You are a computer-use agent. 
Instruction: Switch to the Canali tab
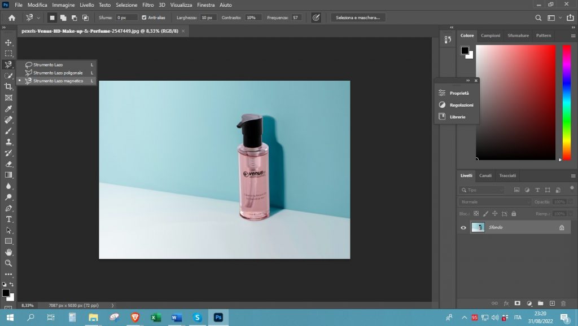coord(485,175)
